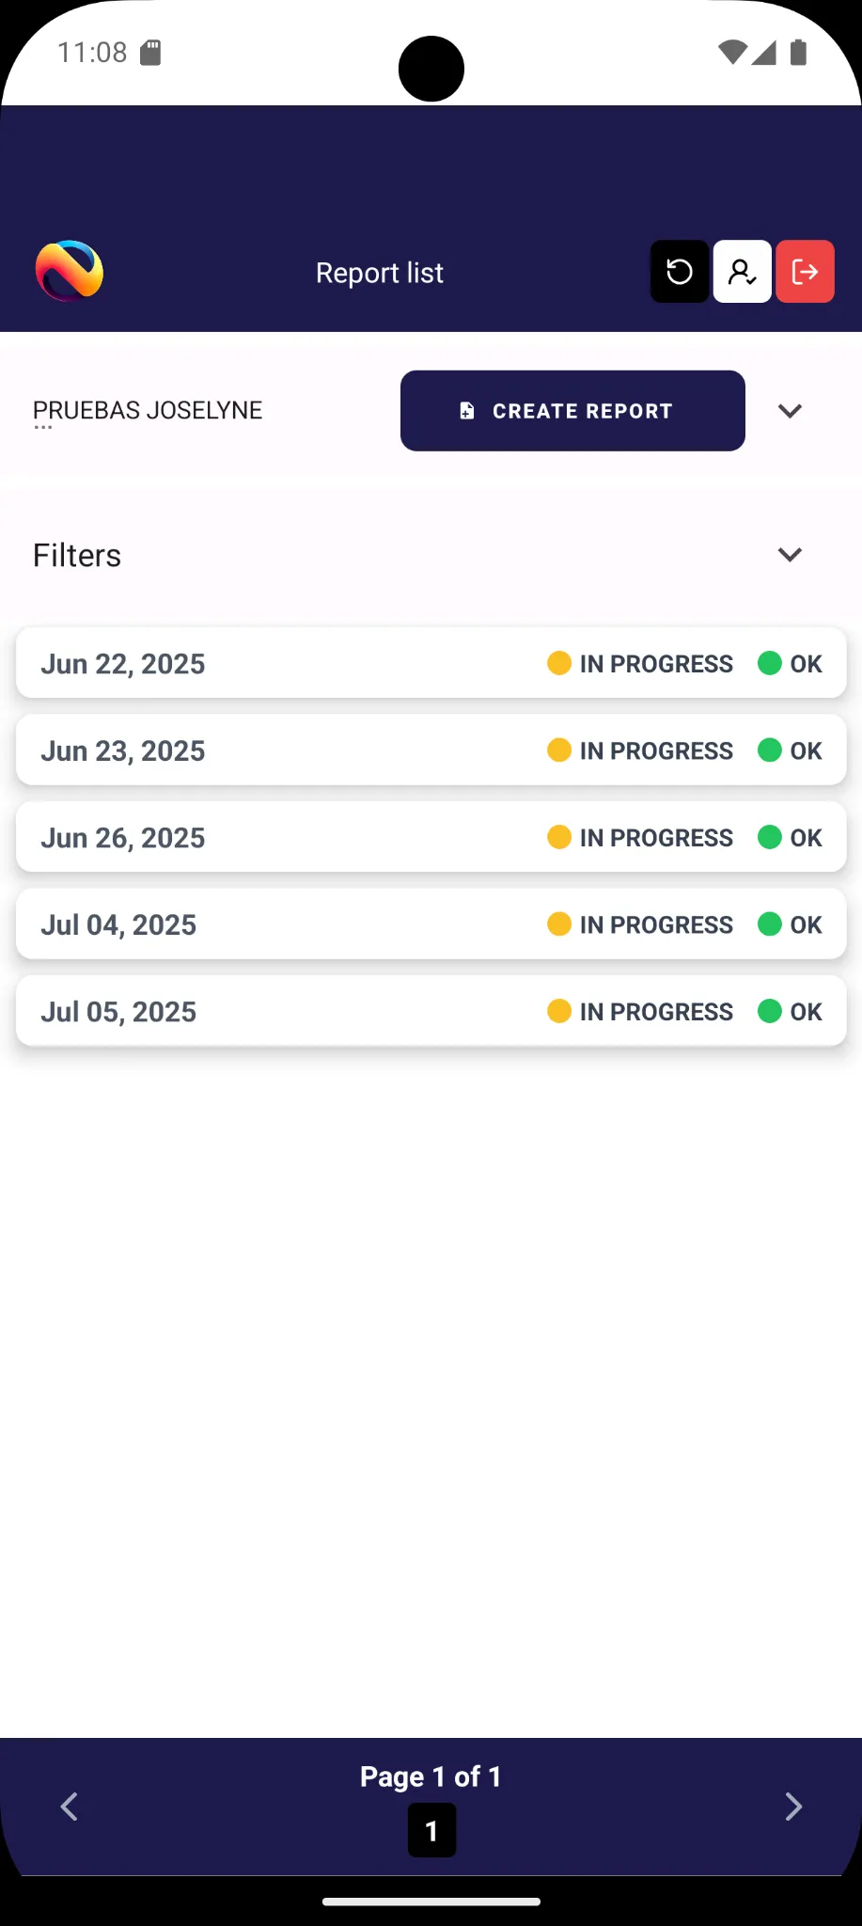Open the Jun 22, 2025 report

coord(123,664)
